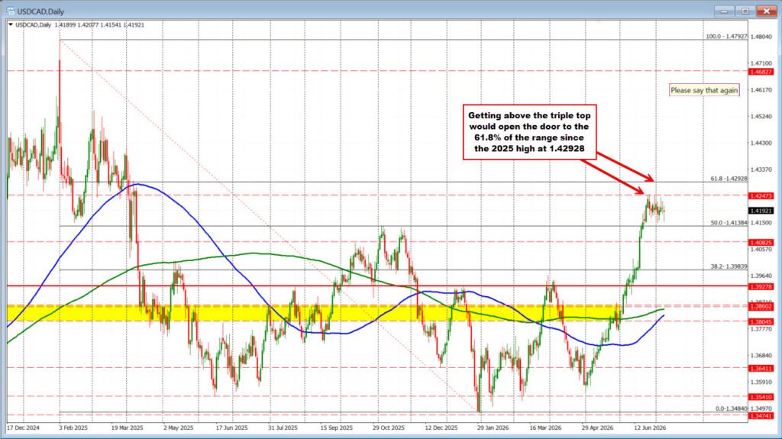Click the 1.39640 price scale value
The image size is (782, 439).
point(761,276)
